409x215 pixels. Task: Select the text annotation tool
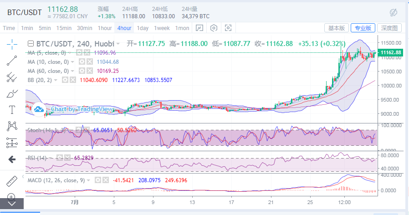12,109
